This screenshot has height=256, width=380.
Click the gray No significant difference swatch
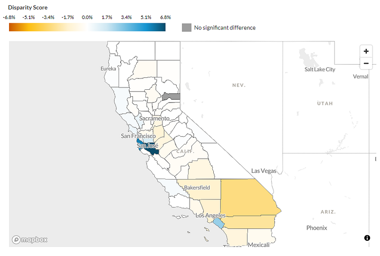pyautogui.click(x=187, y=28)
